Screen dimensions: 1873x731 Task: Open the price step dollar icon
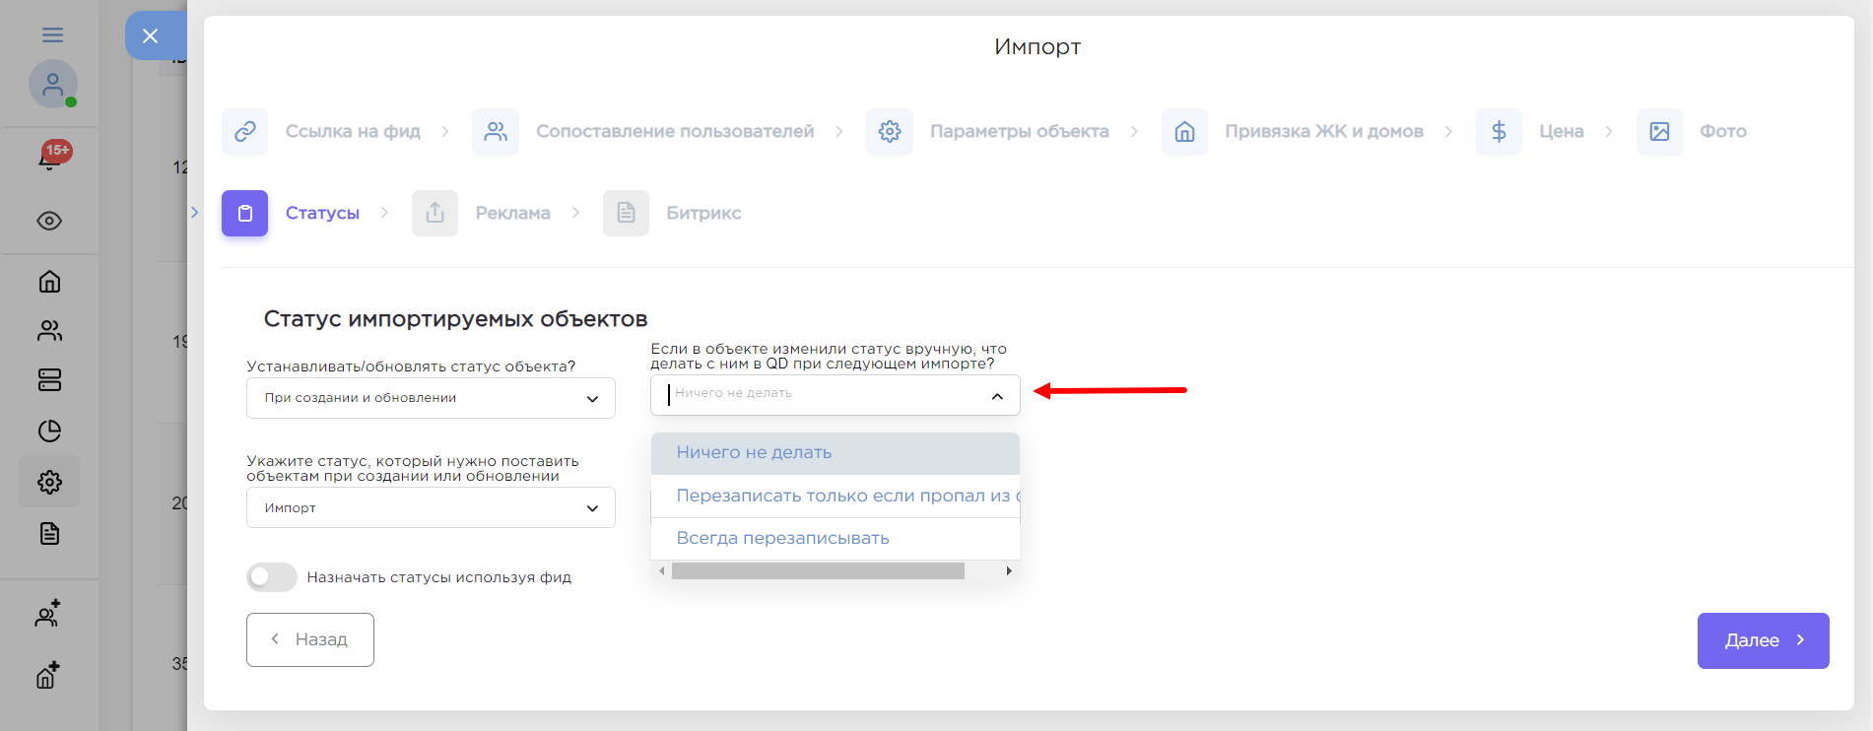coord(1499,131)
